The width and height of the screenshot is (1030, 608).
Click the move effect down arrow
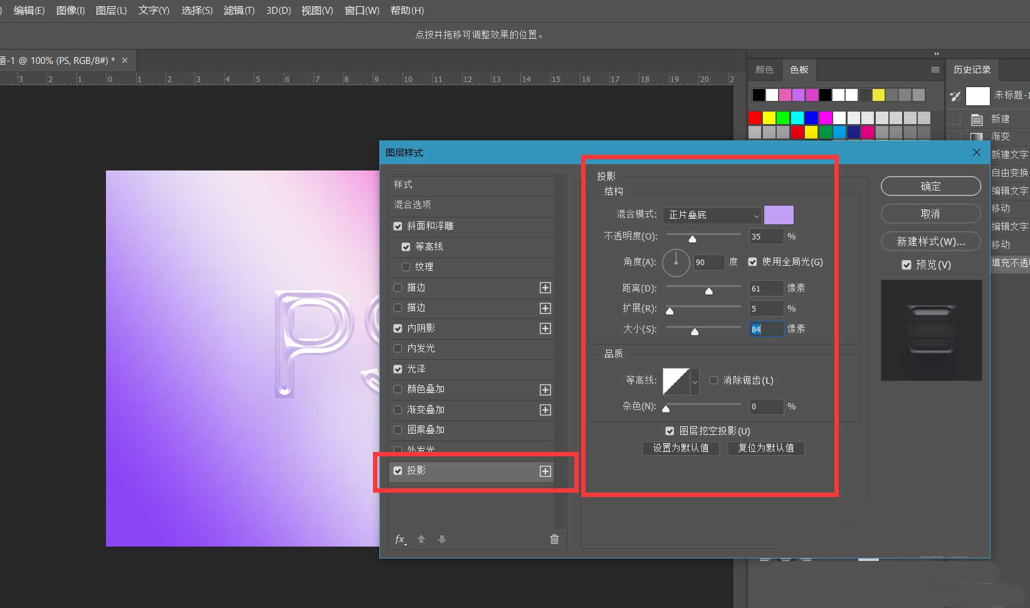442,539
